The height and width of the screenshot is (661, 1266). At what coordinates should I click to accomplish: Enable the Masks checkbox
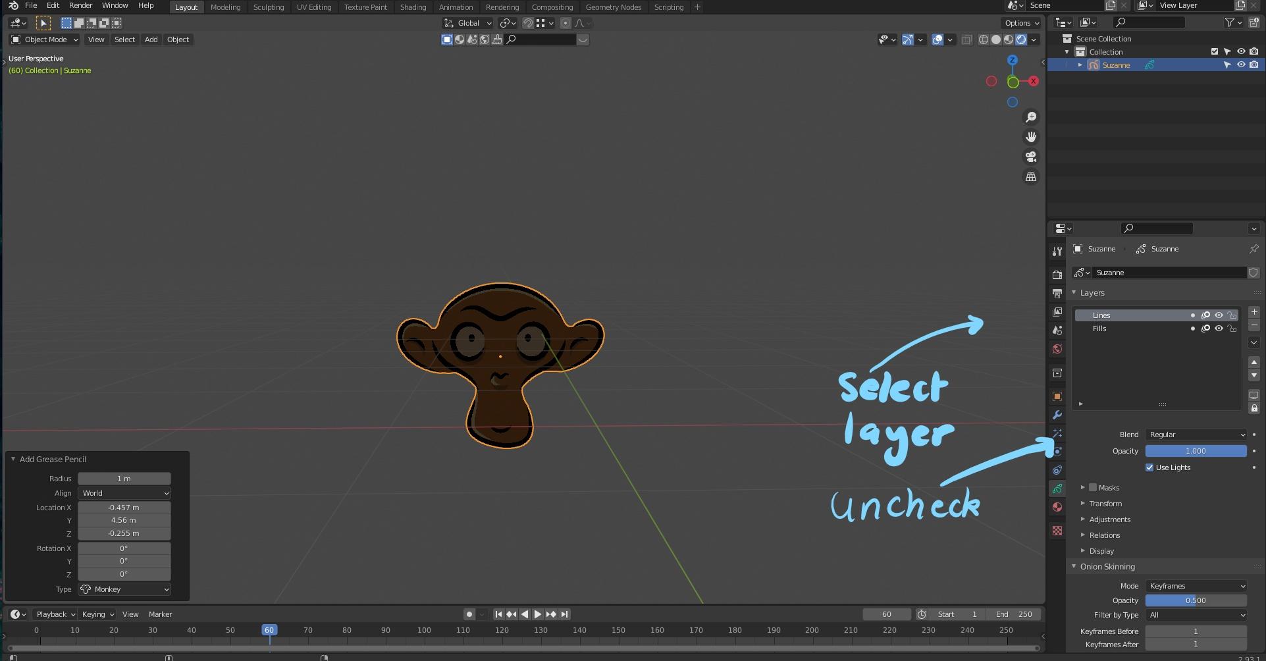pyautogui.click(x=1093, y=488)
